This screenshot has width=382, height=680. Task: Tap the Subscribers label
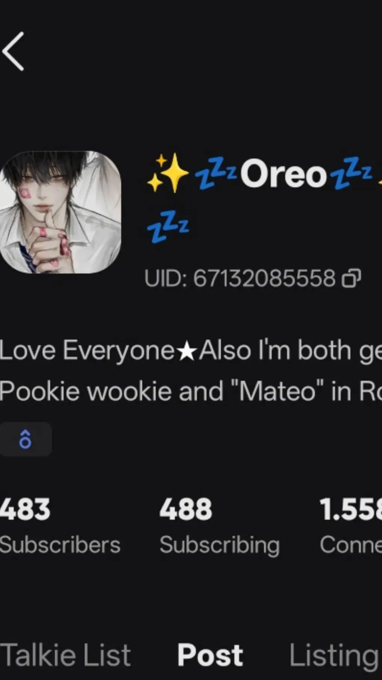pos(60,545)
